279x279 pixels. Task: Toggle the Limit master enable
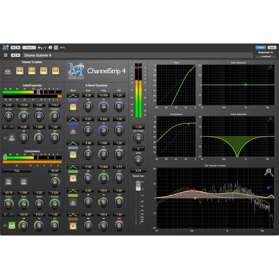pos(55,71)
